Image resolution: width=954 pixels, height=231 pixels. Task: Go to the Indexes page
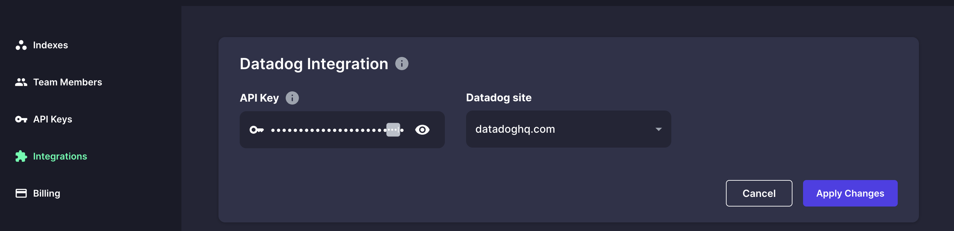click(x=50, y=45)
